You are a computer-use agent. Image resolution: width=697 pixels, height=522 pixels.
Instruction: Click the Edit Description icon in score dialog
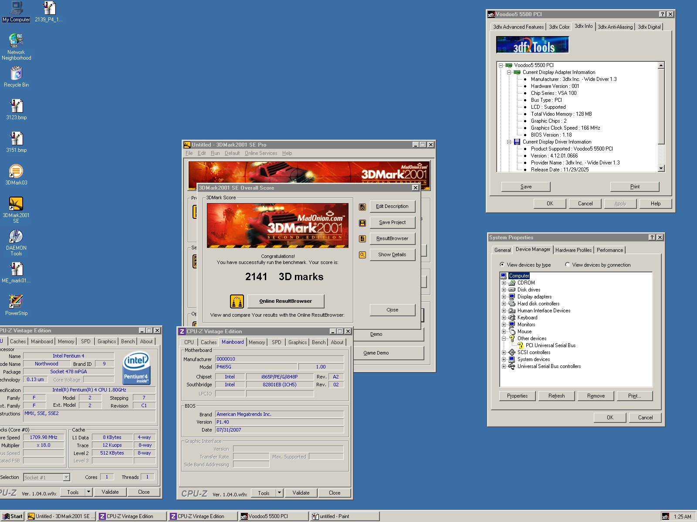coord(362,207)
